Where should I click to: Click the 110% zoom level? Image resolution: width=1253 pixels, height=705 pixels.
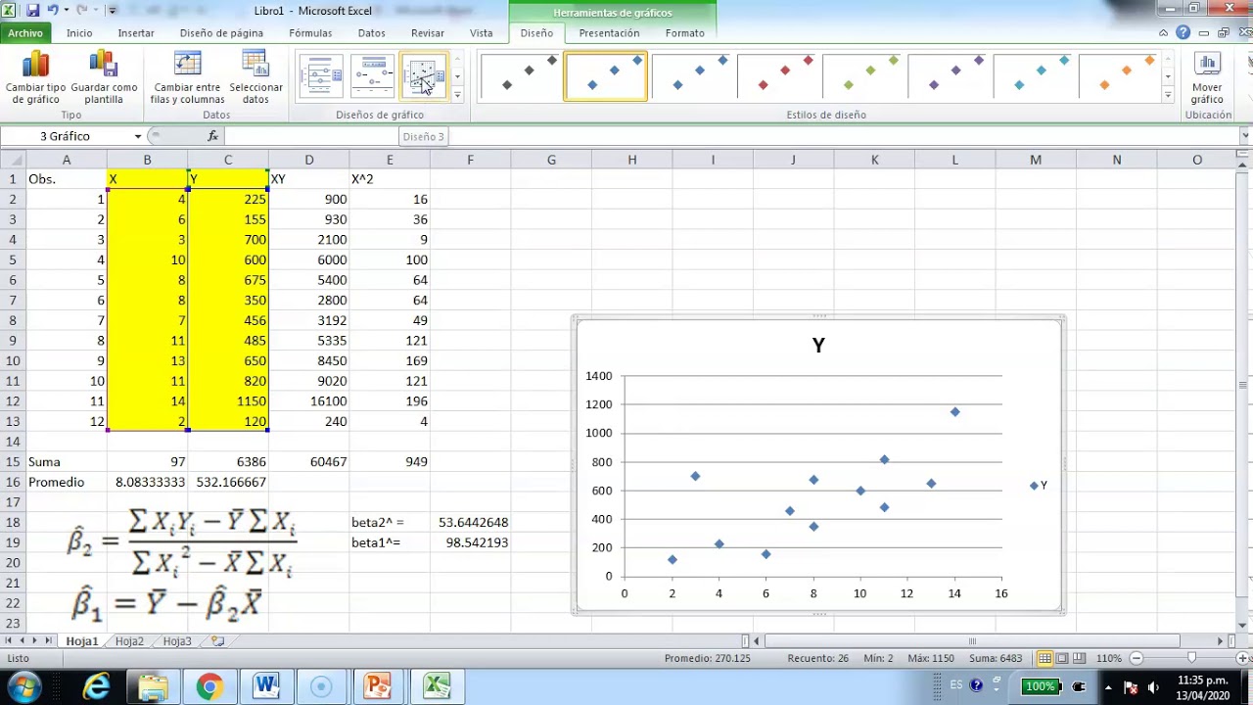1108,659
